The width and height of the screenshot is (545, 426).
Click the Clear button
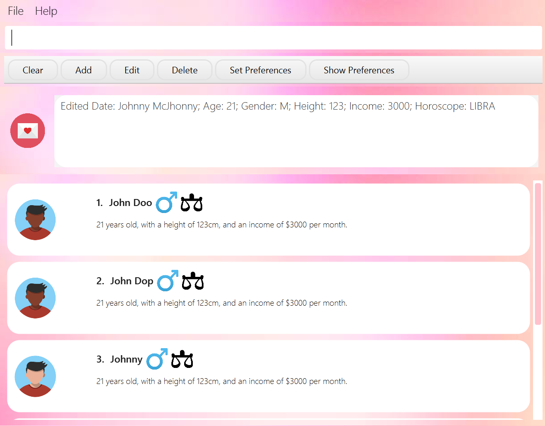click(x=33, y=70)
